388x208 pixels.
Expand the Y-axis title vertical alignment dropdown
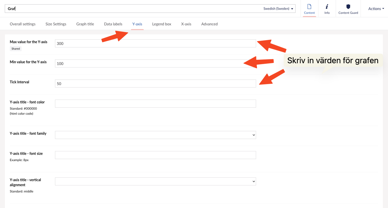coord(155,181)
